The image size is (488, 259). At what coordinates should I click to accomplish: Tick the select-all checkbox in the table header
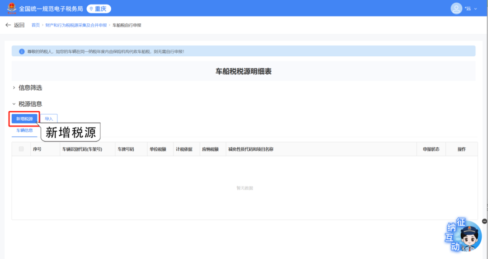point(21,149)
